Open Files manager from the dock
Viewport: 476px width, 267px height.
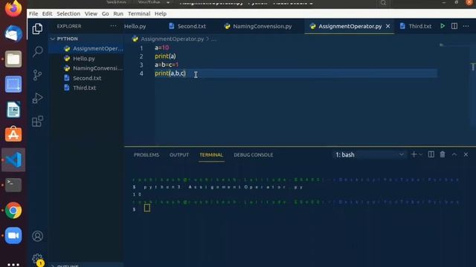click(13, 59)
